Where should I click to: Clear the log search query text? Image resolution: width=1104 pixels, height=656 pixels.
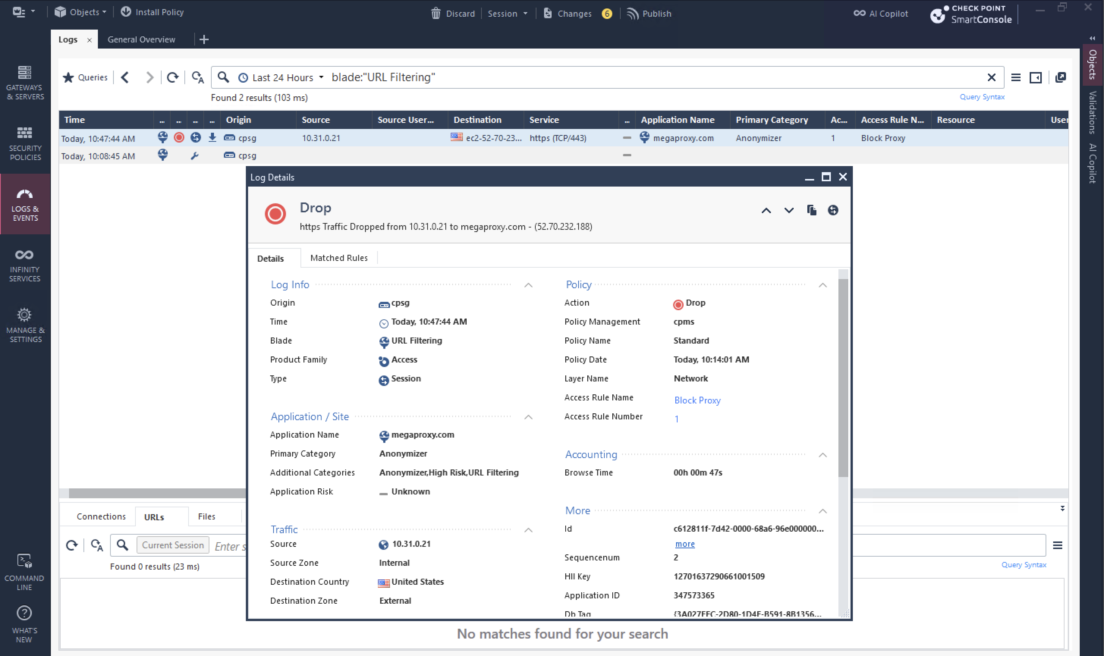[x=991, y=77]
